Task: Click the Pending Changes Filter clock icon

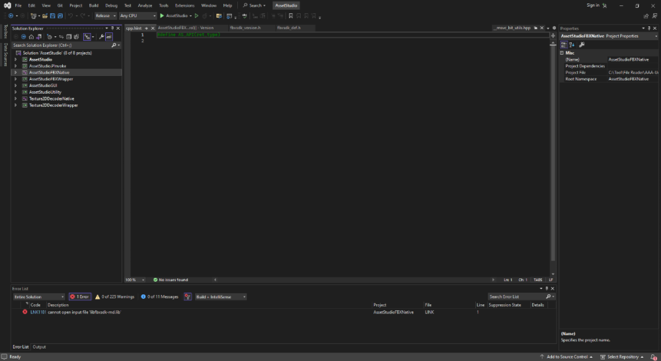Action: point(50,36)
